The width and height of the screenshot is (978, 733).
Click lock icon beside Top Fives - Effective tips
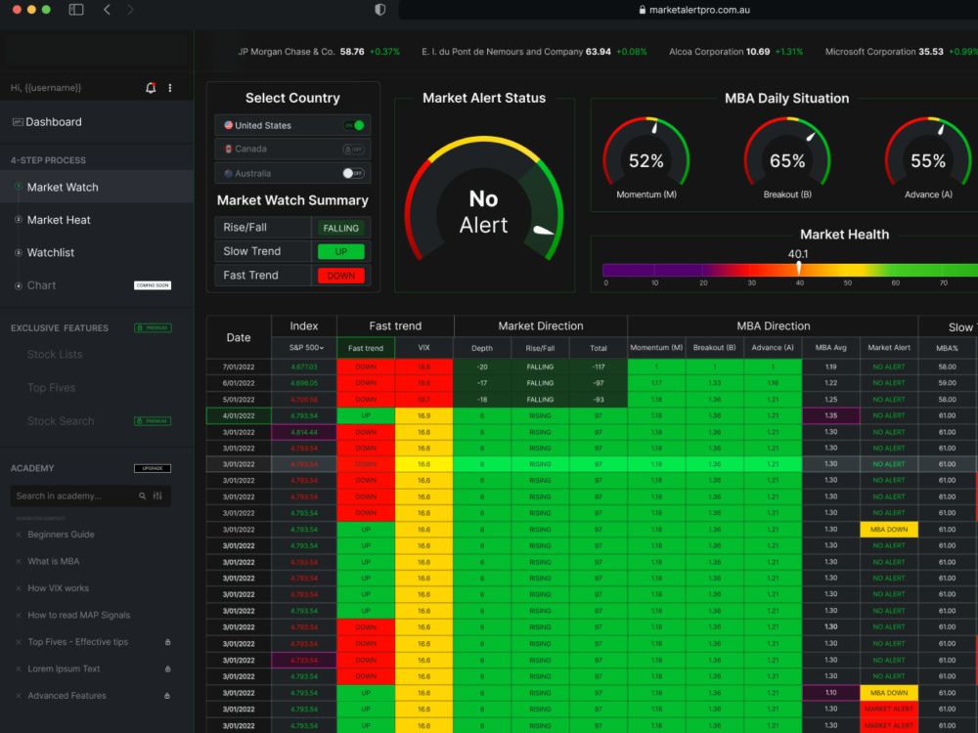click(167, 642)
